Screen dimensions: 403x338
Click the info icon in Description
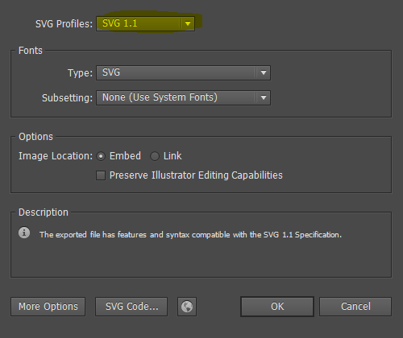(x=24, y=233)
